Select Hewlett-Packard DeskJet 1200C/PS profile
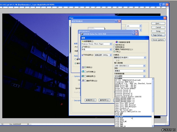 tap(133, 97)
